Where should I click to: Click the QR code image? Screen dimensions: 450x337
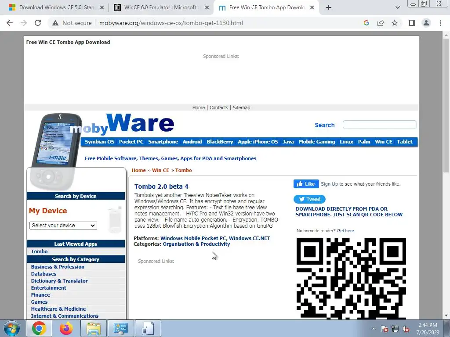(351, 279)
